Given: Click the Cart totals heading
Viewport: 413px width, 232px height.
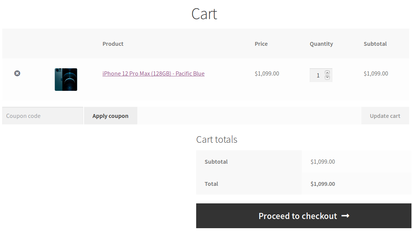Looking at the screenshot, I should [x=217, y=140].
